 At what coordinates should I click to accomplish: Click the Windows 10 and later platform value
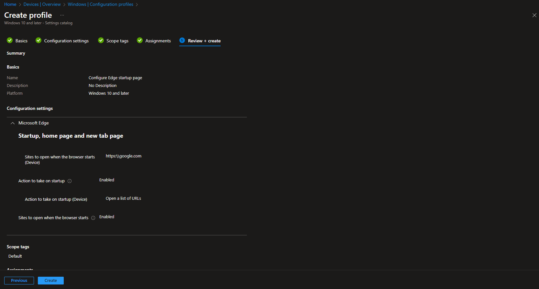click(109, 93)
